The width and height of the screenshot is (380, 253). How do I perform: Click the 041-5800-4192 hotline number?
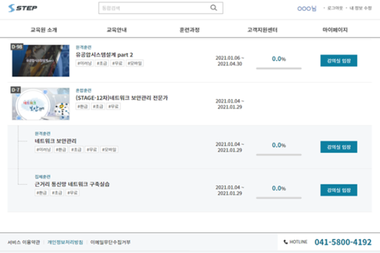[343, 242]
